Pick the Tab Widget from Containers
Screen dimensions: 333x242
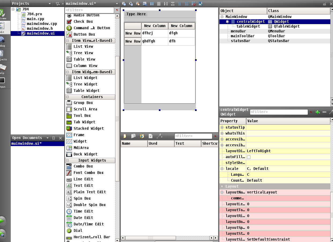pyautogui.click(x=84, y=122)
